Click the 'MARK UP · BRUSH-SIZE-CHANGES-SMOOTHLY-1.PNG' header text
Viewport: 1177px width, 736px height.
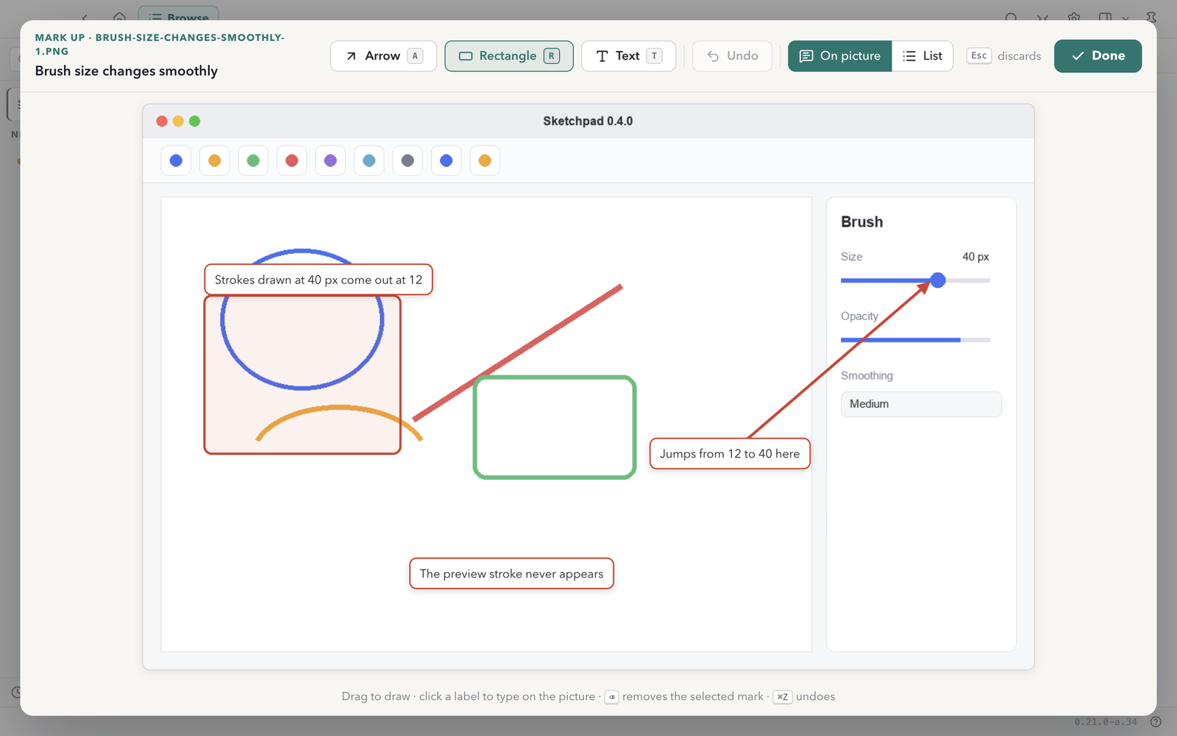pos(160,44)
